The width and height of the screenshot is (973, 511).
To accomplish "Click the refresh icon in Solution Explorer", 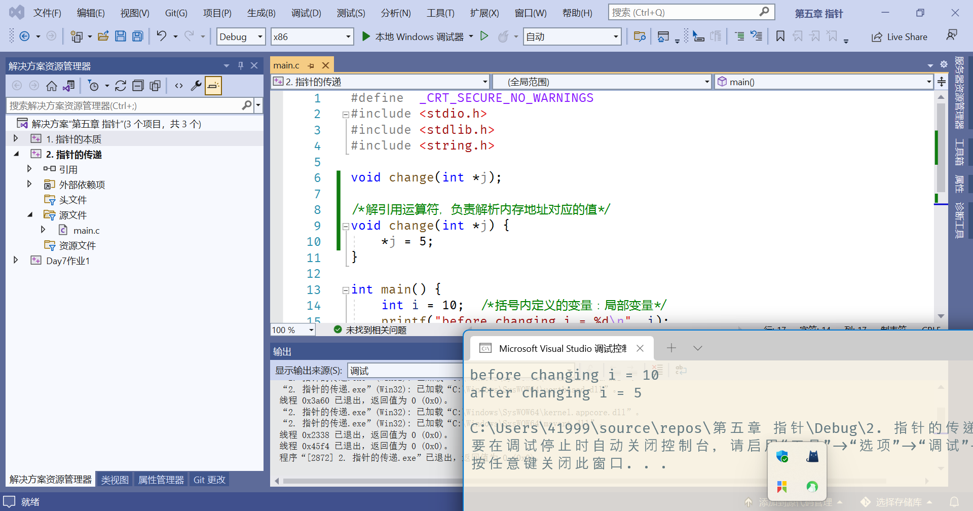I will point(121,86).
